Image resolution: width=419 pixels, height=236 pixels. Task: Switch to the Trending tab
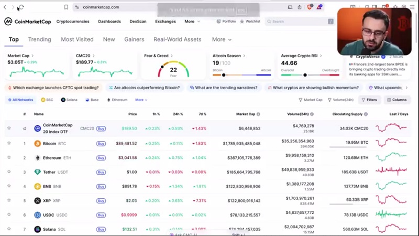coord(39,39)
